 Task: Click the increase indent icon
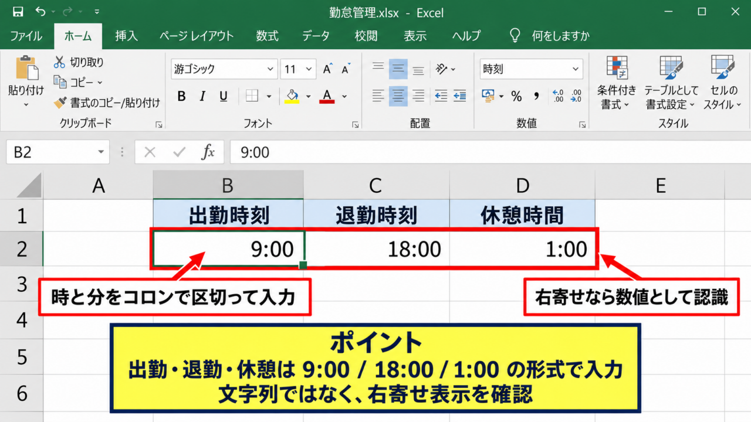tap(459, 96)
